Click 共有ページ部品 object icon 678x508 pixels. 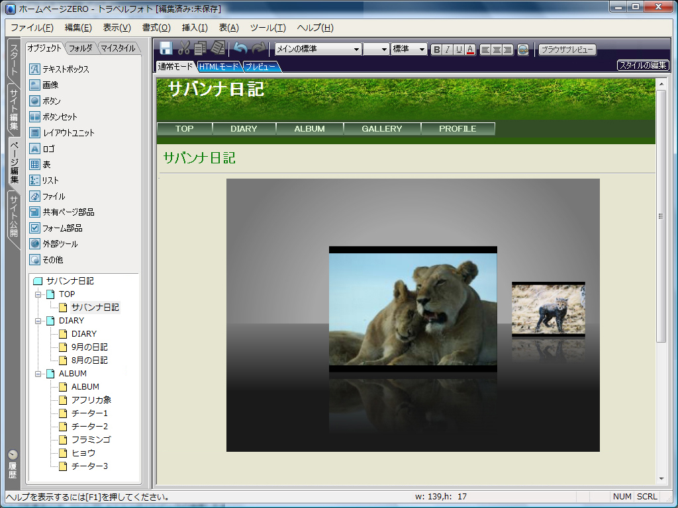pos(34,212)
